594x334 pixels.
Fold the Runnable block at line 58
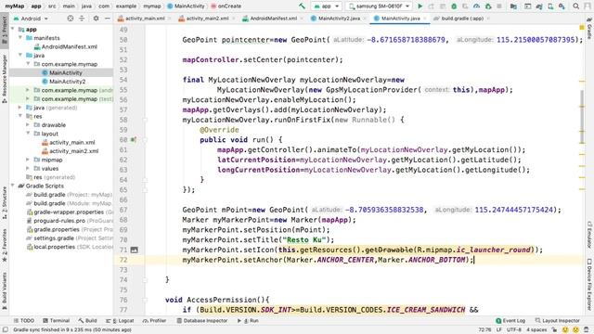(x=145, y=120)
